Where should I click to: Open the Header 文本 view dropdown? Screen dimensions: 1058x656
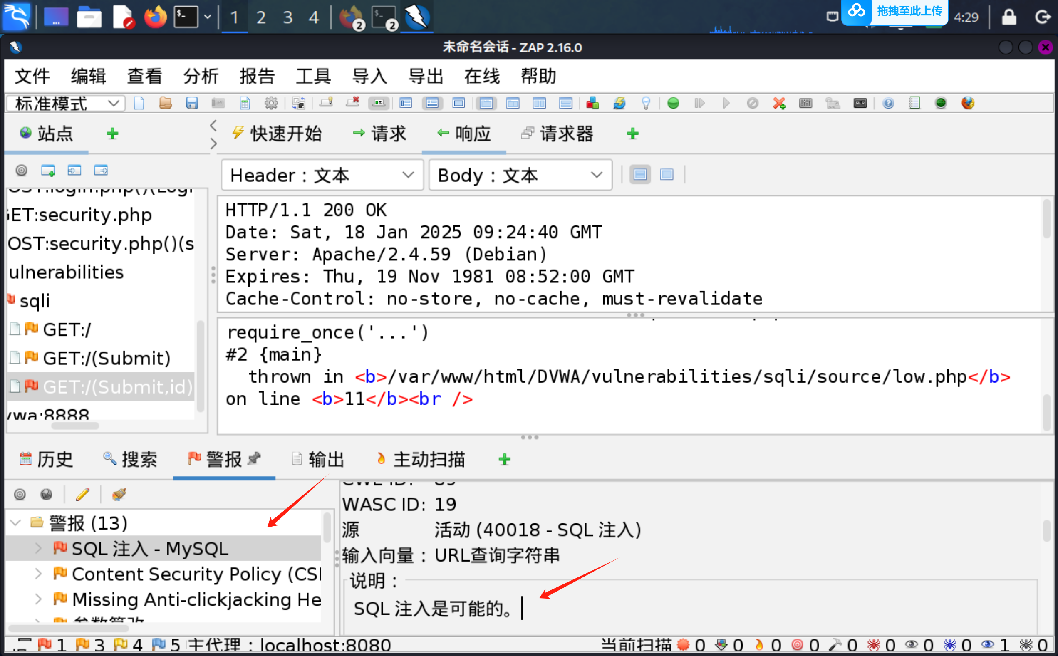(322, 175)
